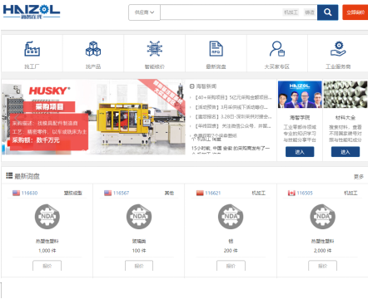Click the 采购额: 数千万元 banner text
This screenshot has width=368, height=299.
coord(36,140)
